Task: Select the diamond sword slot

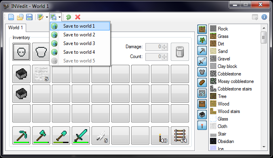Action: (x=81, y=135)
